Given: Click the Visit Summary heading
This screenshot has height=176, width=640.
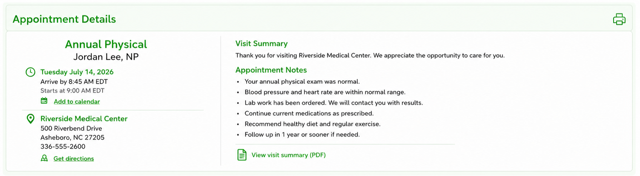Looking at the screenshot, I should tap(261, 44).
